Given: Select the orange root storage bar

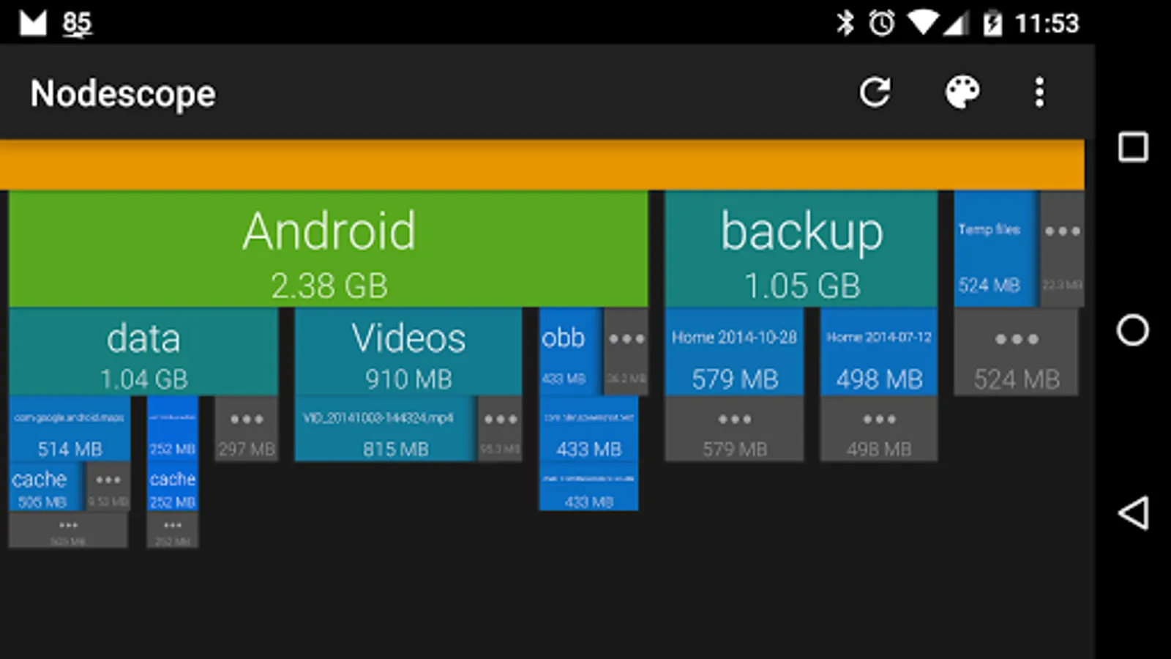Looking at the screenshot, I should [x=542, y=165].
